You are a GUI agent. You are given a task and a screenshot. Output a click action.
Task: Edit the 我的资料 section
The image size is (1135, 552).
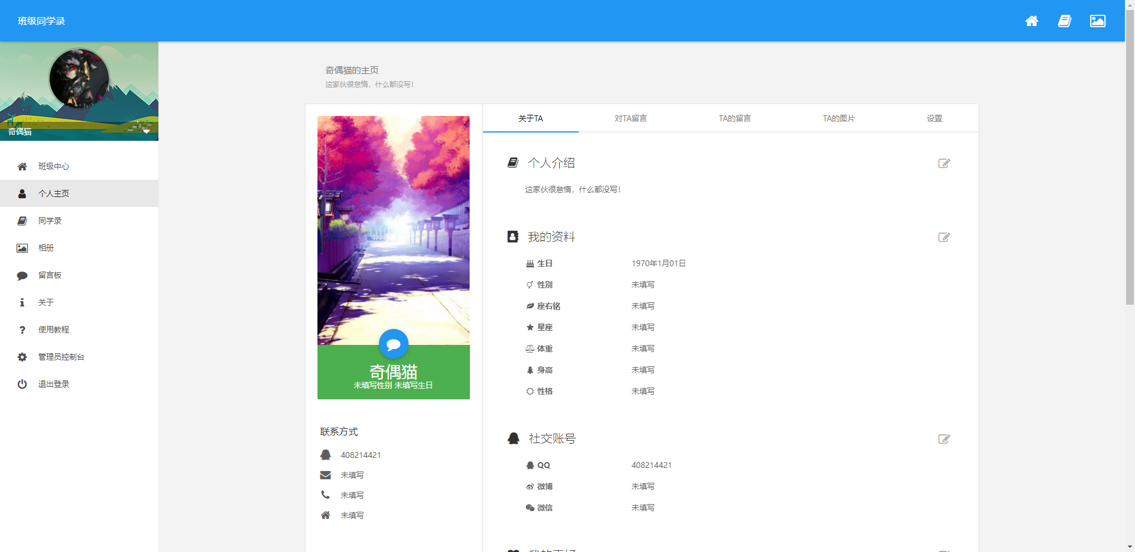(x=944, y=237)
